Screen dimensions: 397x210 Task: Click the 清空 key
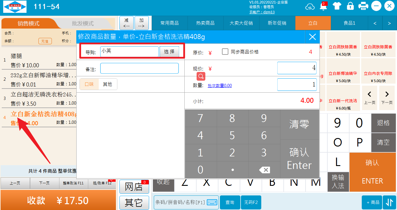383,142
